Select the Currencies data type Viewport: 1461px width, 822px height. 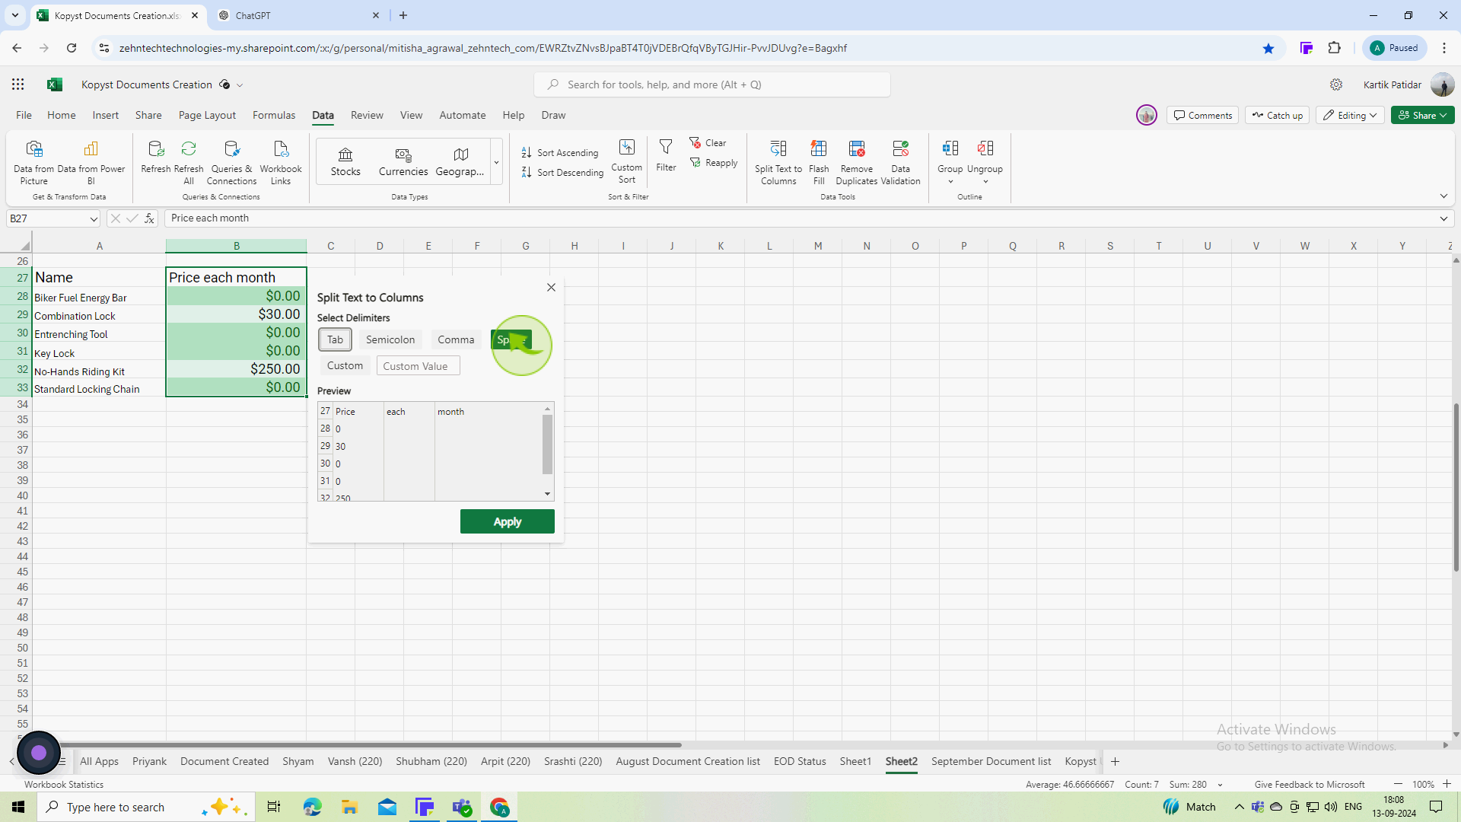pyautogui.click(x=403, y=161)
